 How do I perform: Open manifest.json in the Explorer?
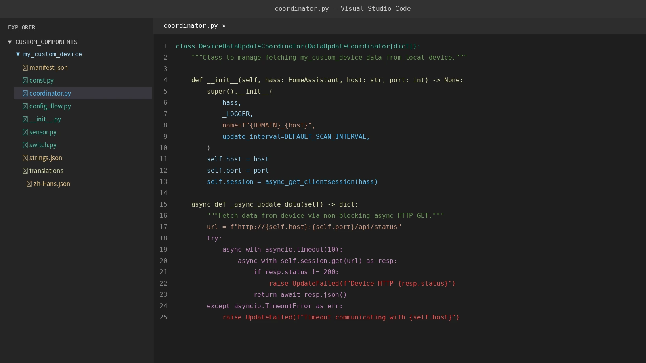coord(48,67)
